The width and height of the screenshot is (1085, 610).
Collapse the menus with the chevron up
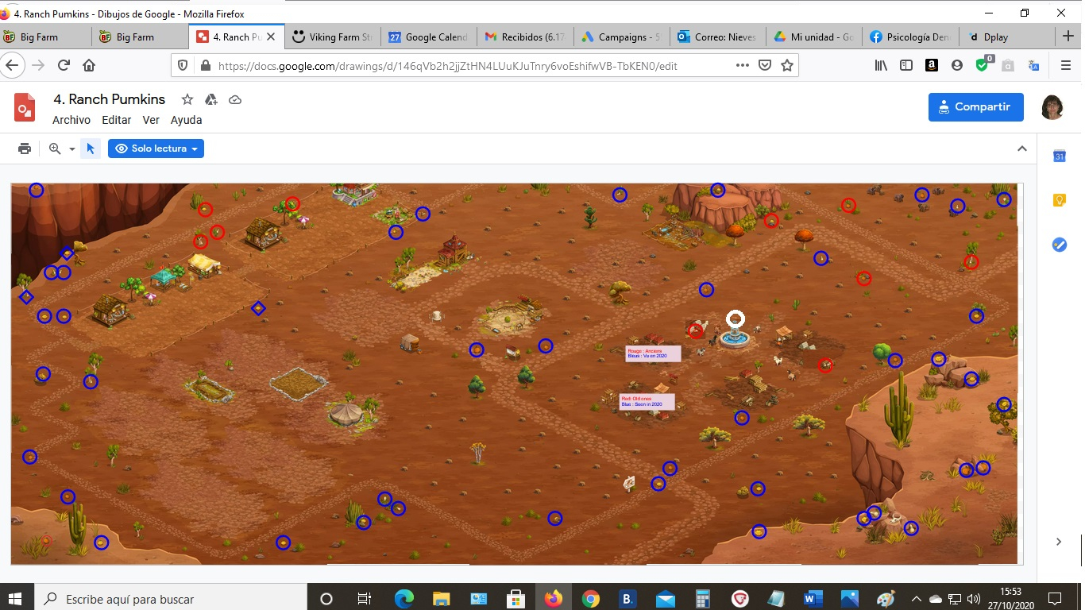pos(1022,149)
